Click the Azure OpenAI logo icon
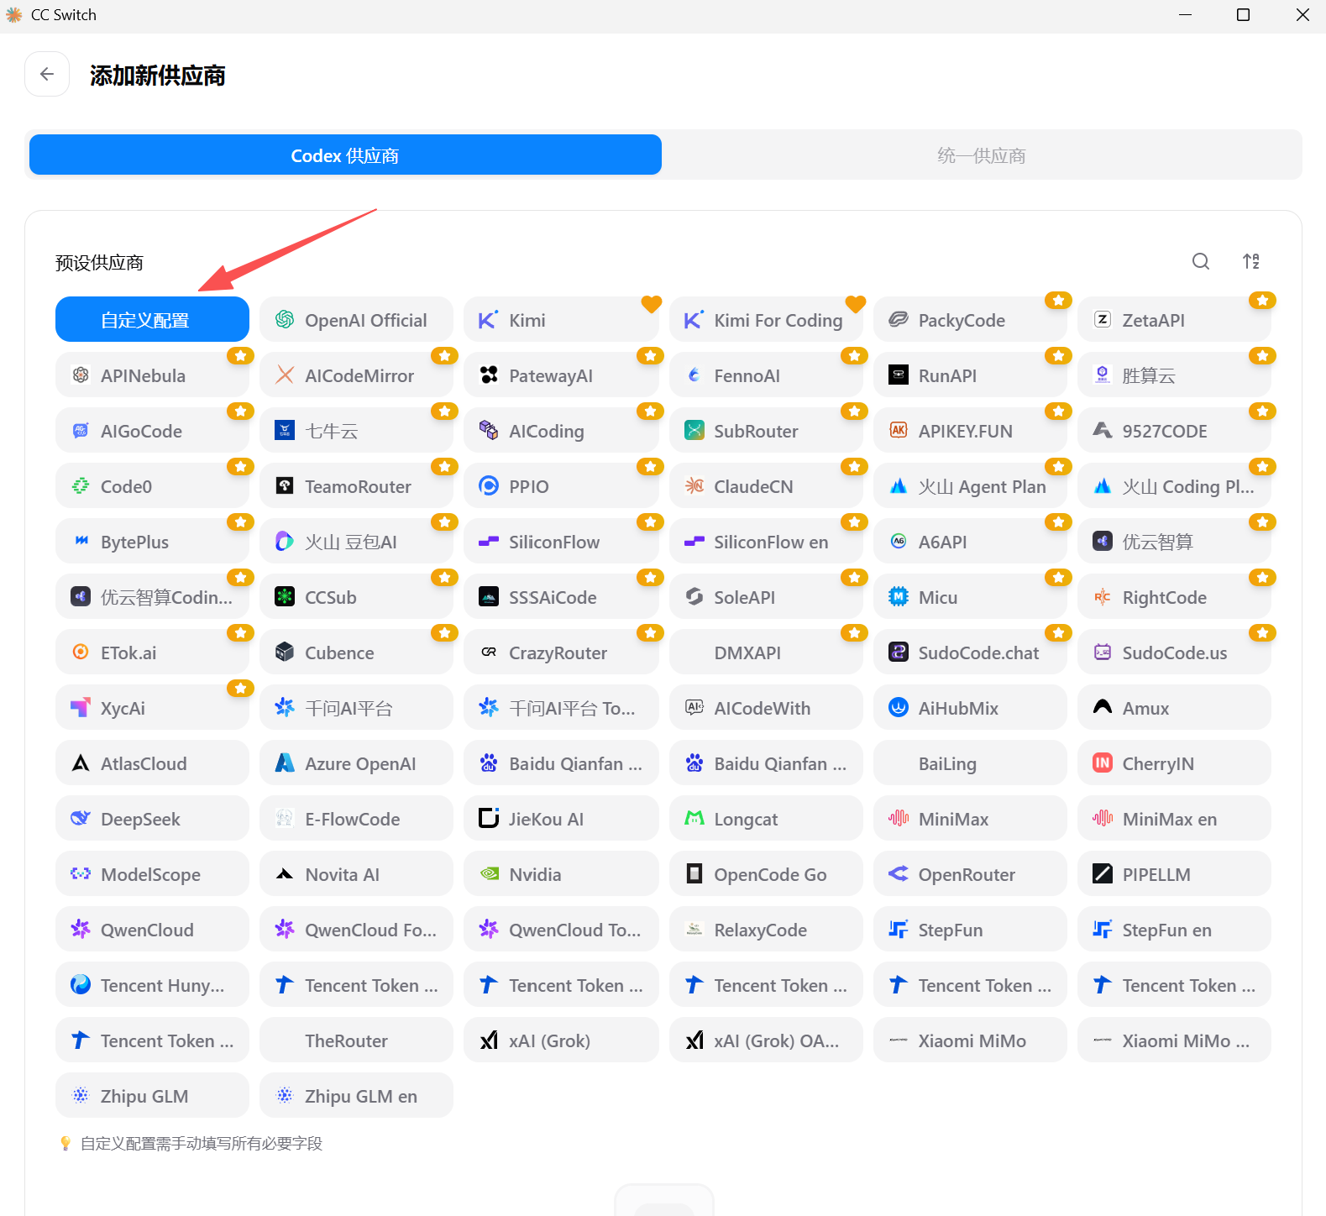The image size is (1326, 1216). click(285, 763)
